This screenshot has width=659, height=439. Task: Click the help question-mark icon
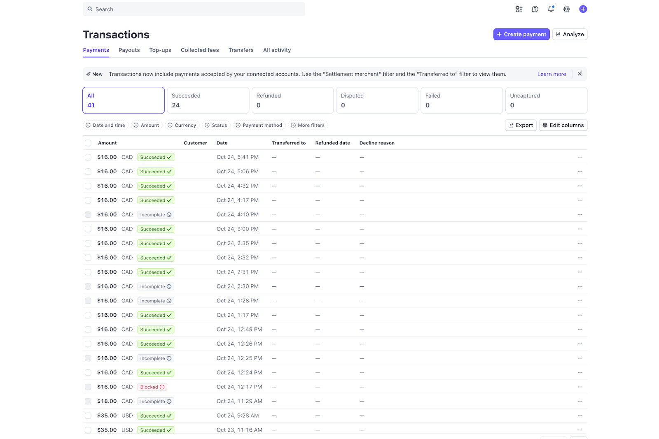[535, 9]
